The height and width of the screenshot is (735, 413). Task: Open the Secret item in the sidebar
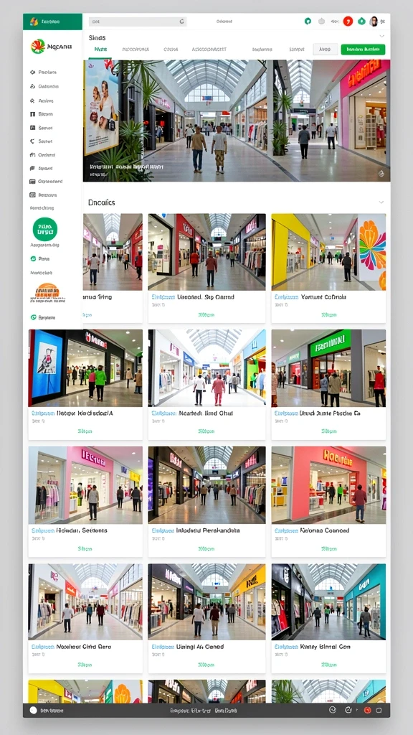pos(41,128)
